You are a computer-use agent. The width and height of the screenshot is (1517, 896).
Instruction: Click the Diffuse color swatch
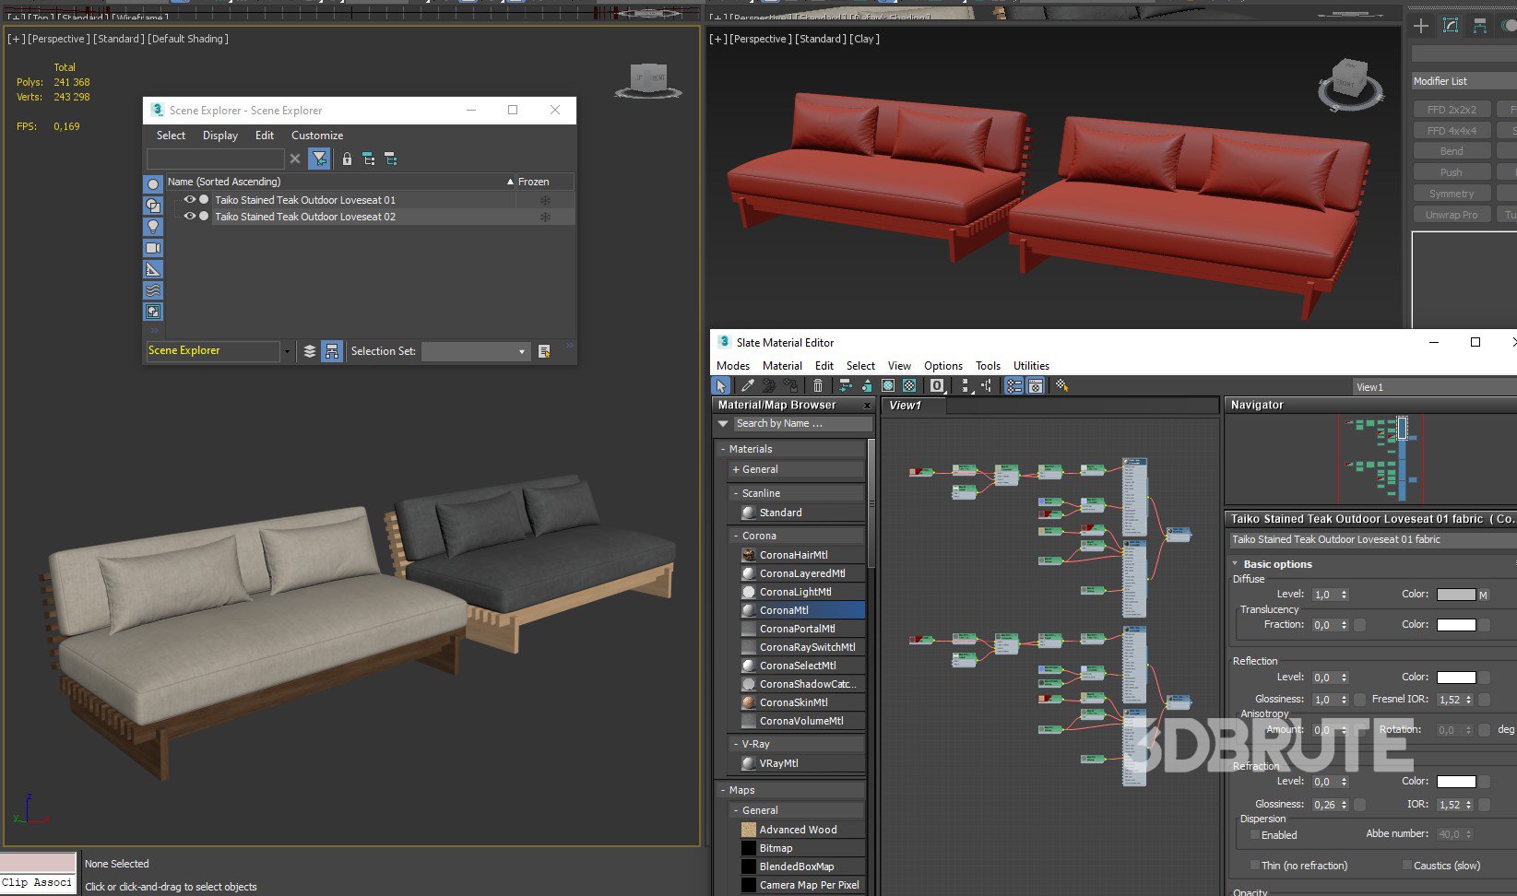[x=1455, y=595]
